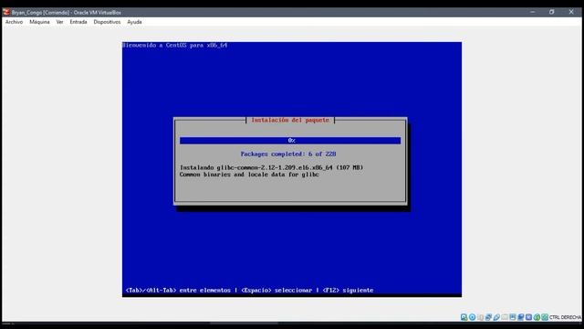Open the Entrada menu
Screen dimensions: 584x329
click(x=78, y=22)
